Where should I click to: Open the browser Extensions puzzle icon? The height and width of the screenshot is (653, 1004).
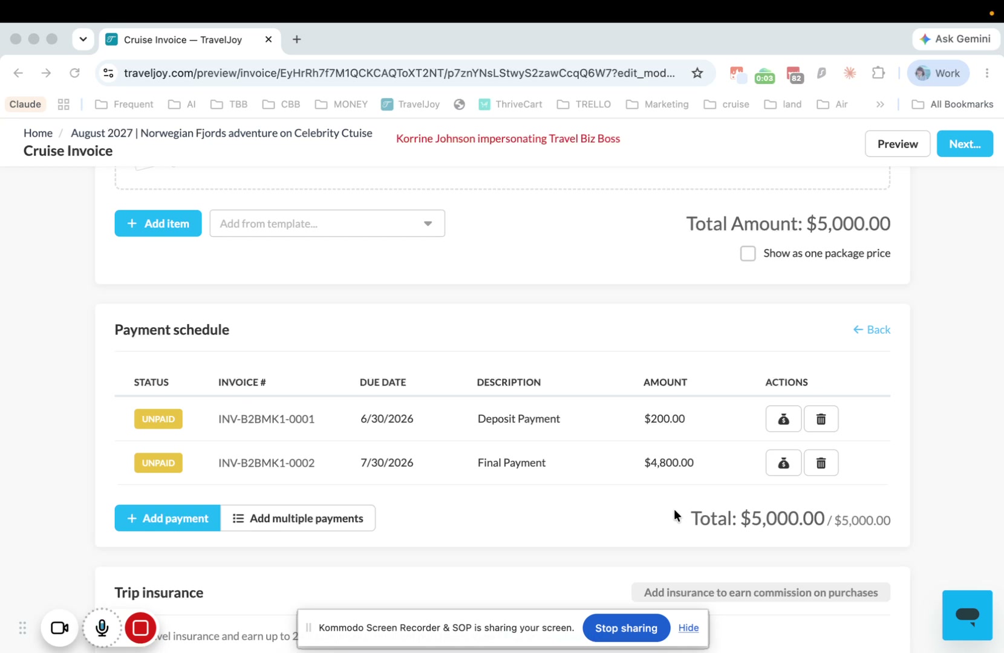[x=878, y=73]
